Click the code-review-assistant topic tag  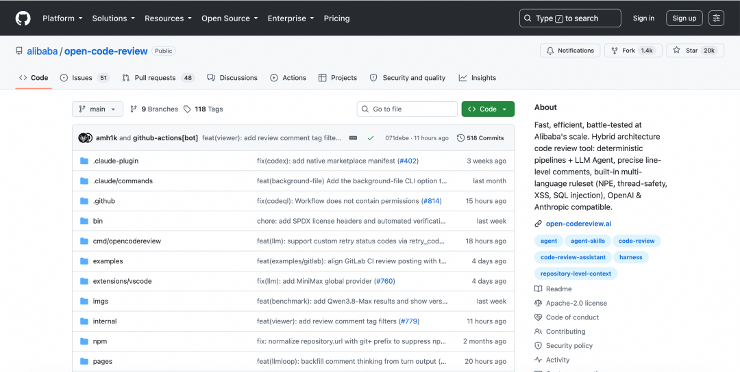coord(573,258)
